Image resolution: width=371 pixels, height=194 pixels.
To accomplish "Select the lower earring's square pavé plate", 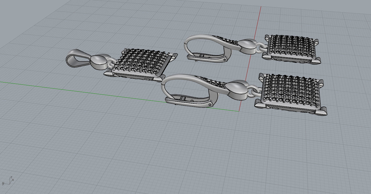I will [291, 94].
